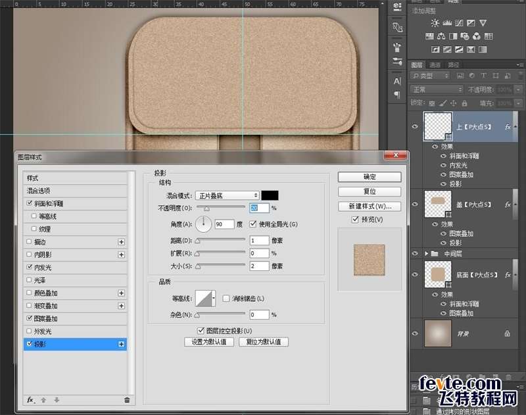
Task: Add a Curves adjustment layer
Action: [459, 23]
